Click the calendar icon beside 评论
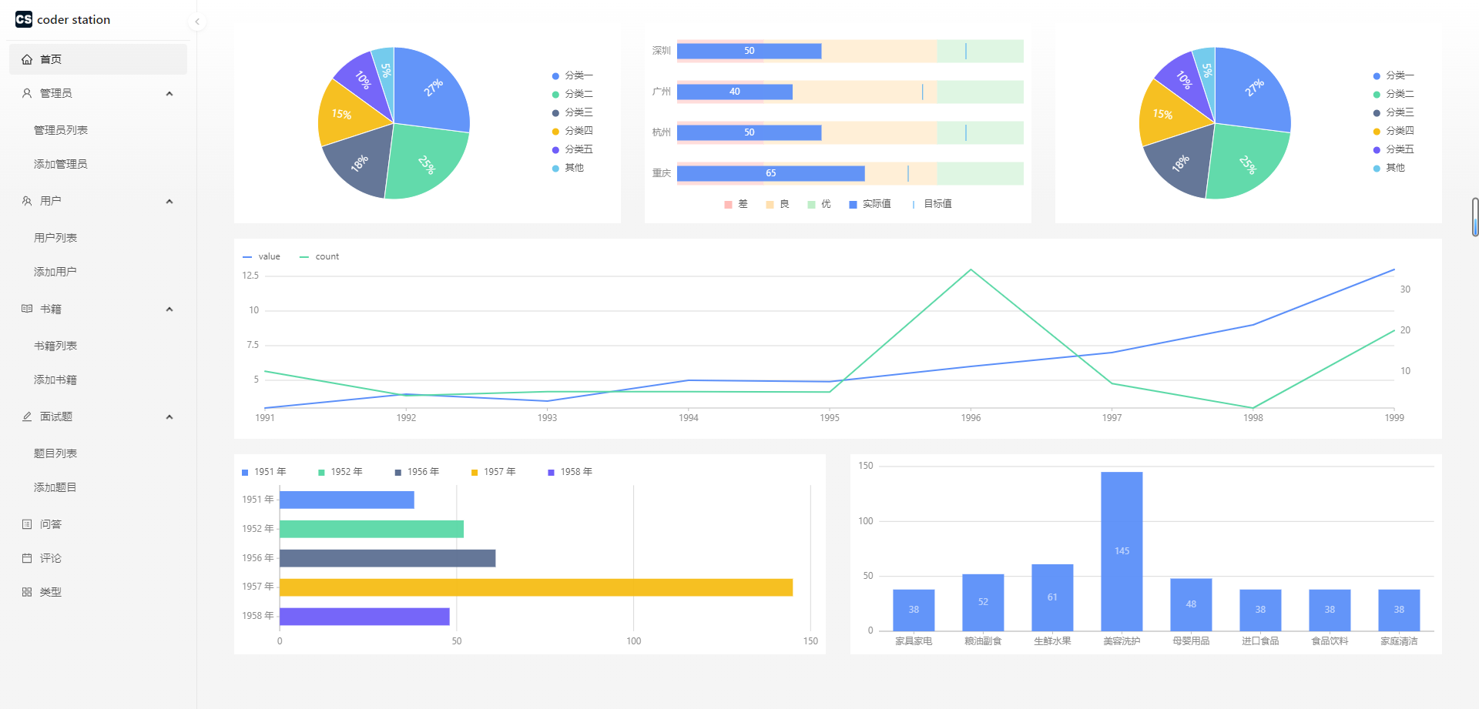Screen dimensions: 1479x709 coord(27,558)
